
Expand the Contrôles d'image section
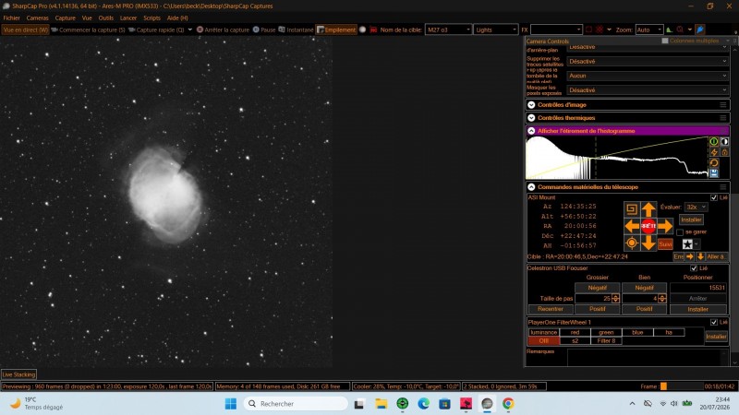pyautogui.click(x=531, y=105)
